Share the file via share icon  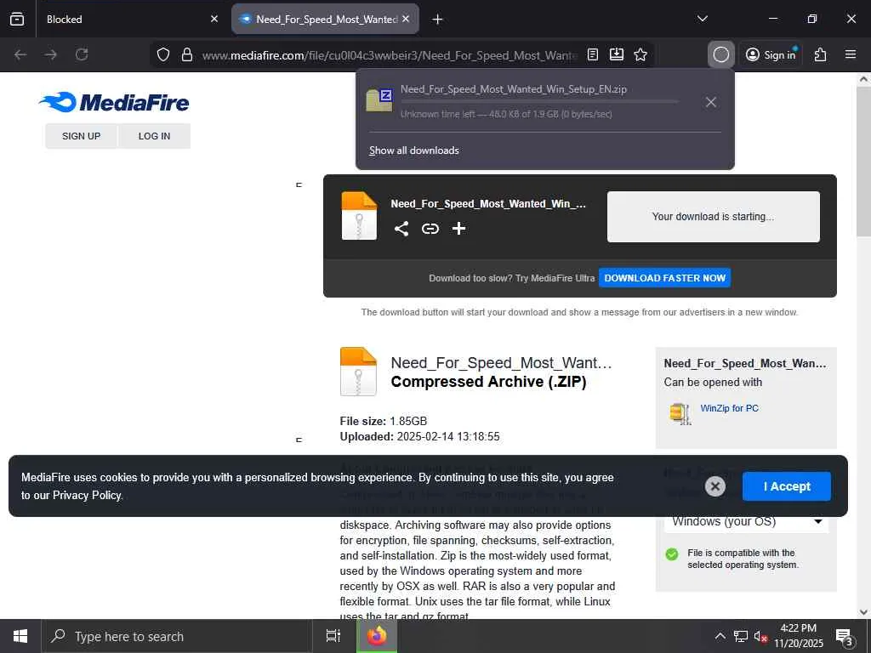[x=401, y=228]
